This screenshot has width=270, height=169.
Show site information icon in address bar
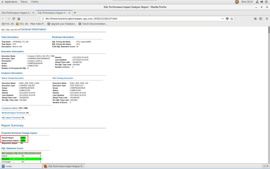tap(43, 19)
